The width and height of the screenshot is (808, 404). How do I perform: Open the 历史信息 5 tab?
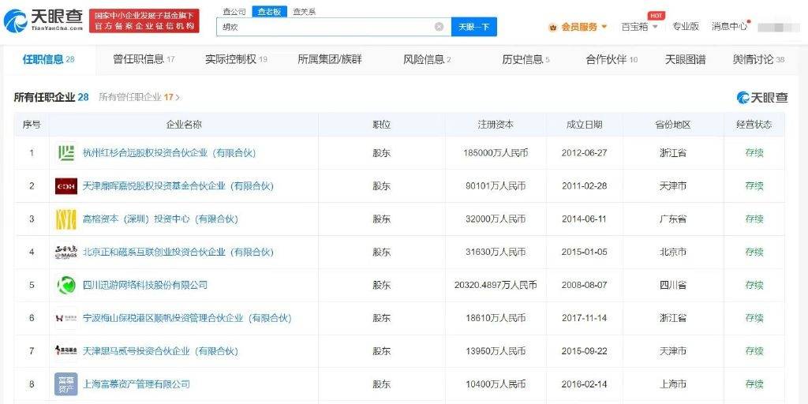526,60
